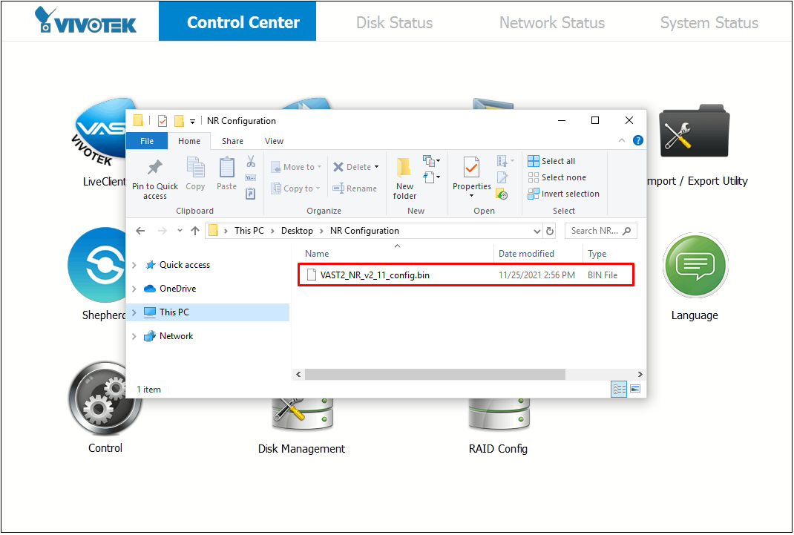This screenshot has height=535, width=794.
Task: Expand the OneDrive tree node
Action: point(134,289)
